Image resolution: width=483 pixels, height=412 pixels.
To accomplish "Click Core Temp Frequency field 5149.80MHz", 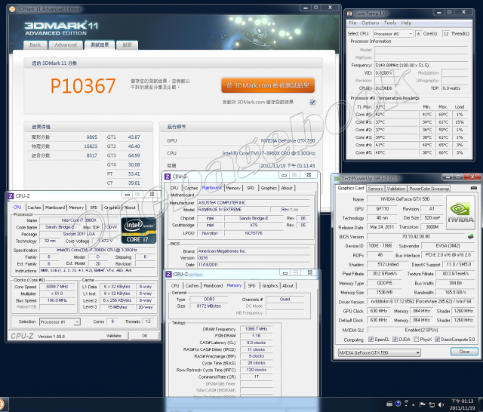I will (x=421, y=66).
